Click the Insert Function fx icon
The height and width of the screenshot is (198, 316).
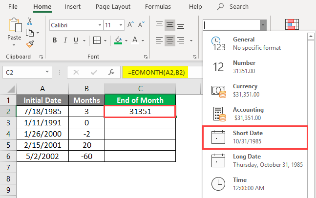111,72
